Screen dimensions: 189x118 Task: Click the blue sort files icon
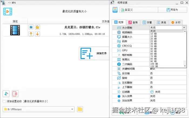click(6, 94)
